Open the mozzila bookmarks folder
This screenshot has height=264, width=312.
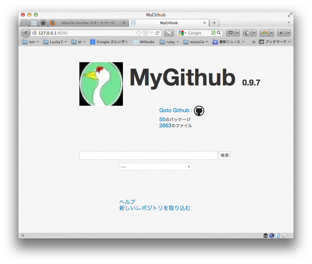[x=196, y=42]
